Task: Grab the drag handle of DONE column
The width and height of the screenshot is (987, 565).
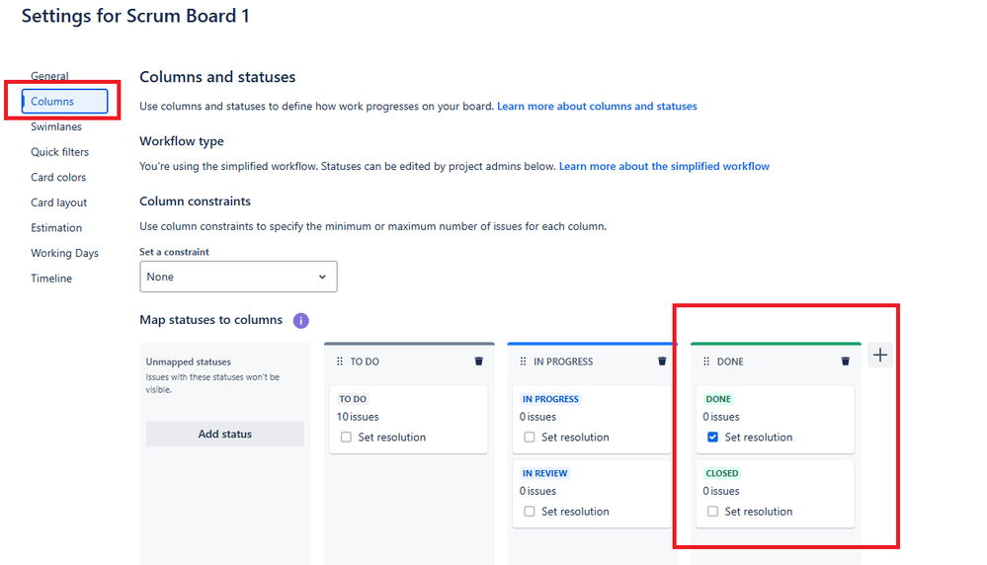Action: 706,362
